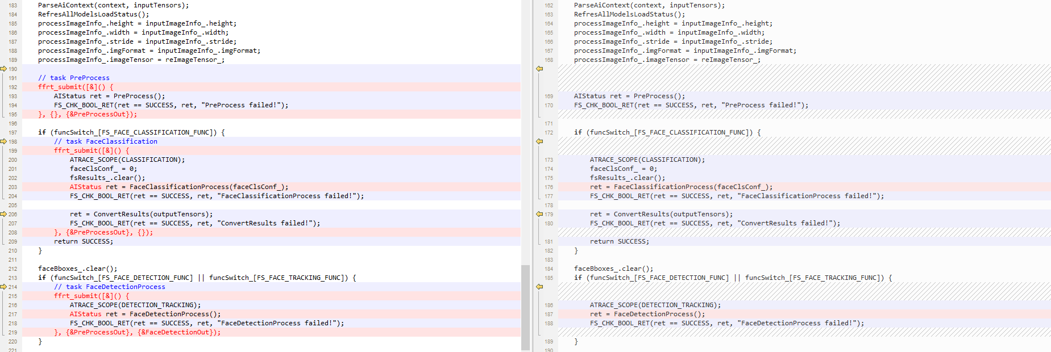Click line number 187 in right gutter
Image resolution: width=1051 pixels, height=352 pixels.
click(549, 314)
